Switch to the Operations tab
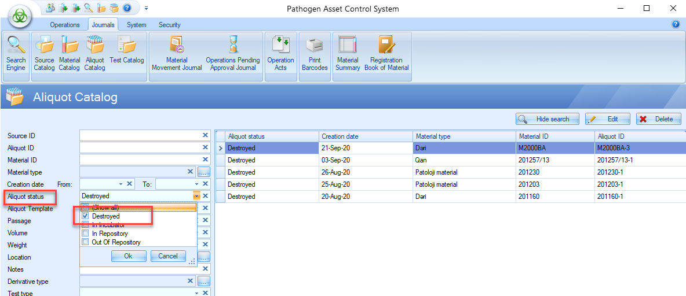 pyautogui.click(x=65, y=25)
